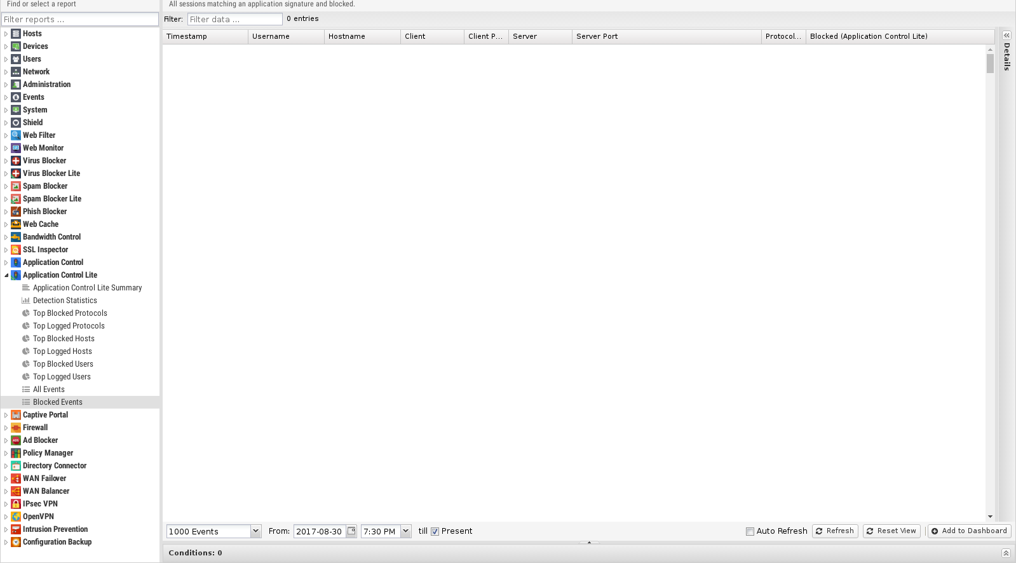Click the WAN Balancer icon
Screen dimensions: 1016x563
(16, 491)
